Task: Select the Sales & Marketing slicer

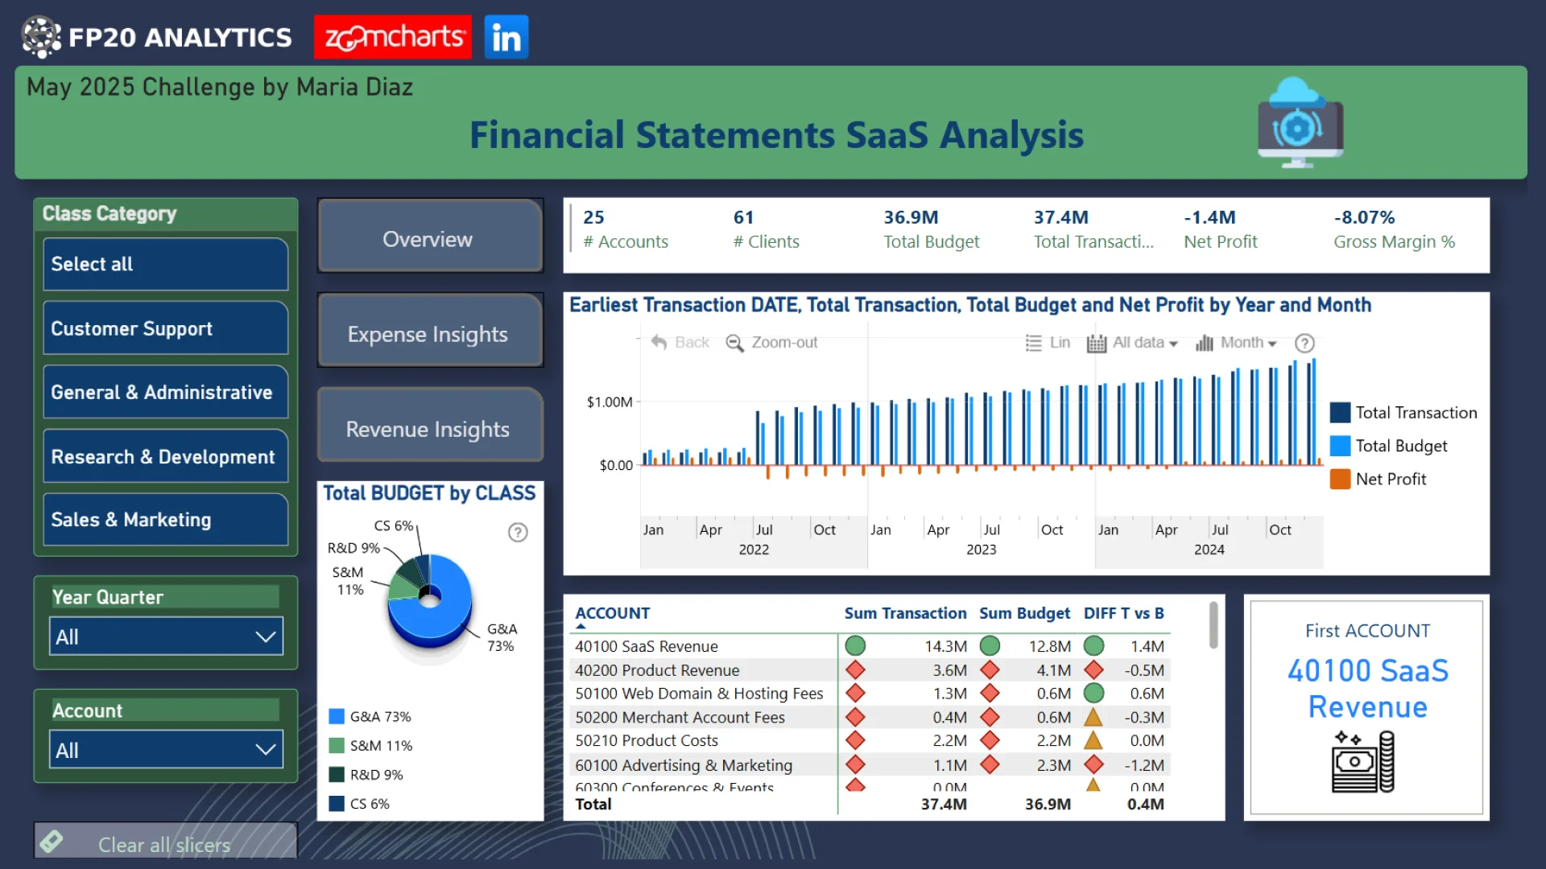Action: point(165,520)
